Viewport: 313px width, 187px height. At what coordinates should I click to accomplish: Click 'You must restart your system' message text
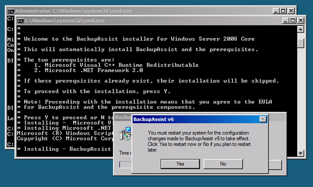click(199, 141)
